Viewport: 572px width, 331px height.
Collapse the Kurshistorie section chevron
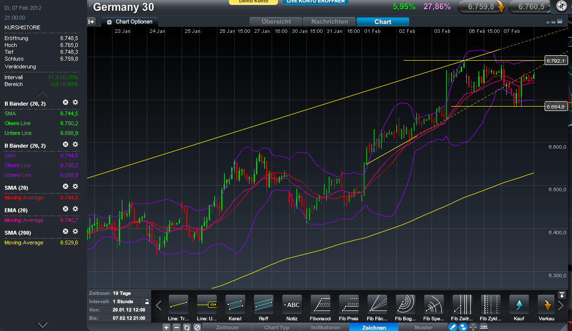tap(43, 94)
